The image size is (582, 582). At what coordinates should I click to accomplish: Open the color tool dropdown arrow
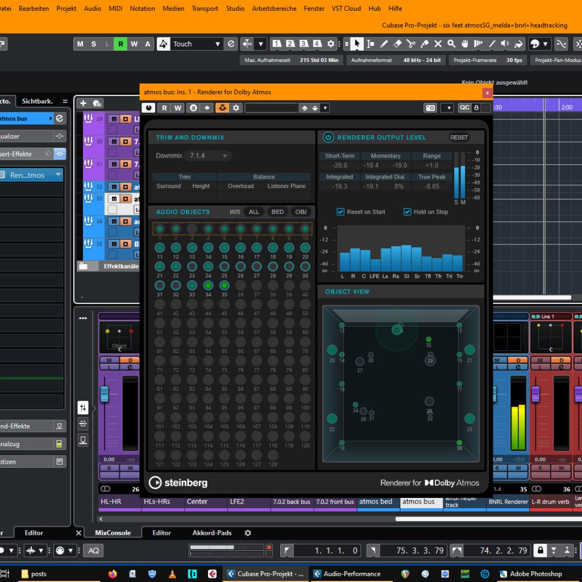click(x=545, y=44)
